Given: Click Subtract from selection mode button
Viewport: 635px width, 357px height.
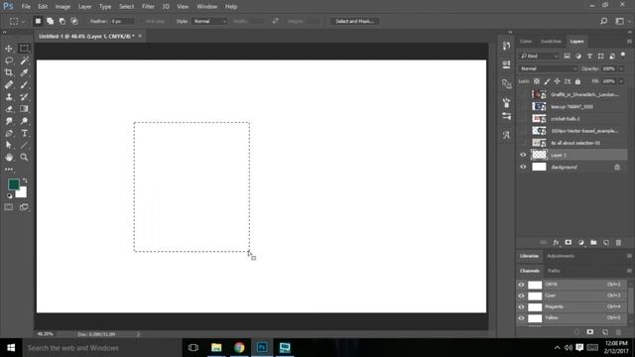Looking at the screenshot, I should tap(63, 21).
